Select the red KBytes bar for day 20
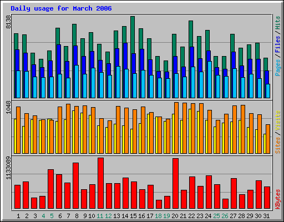284x222 pixels. [x=176, y=184]
